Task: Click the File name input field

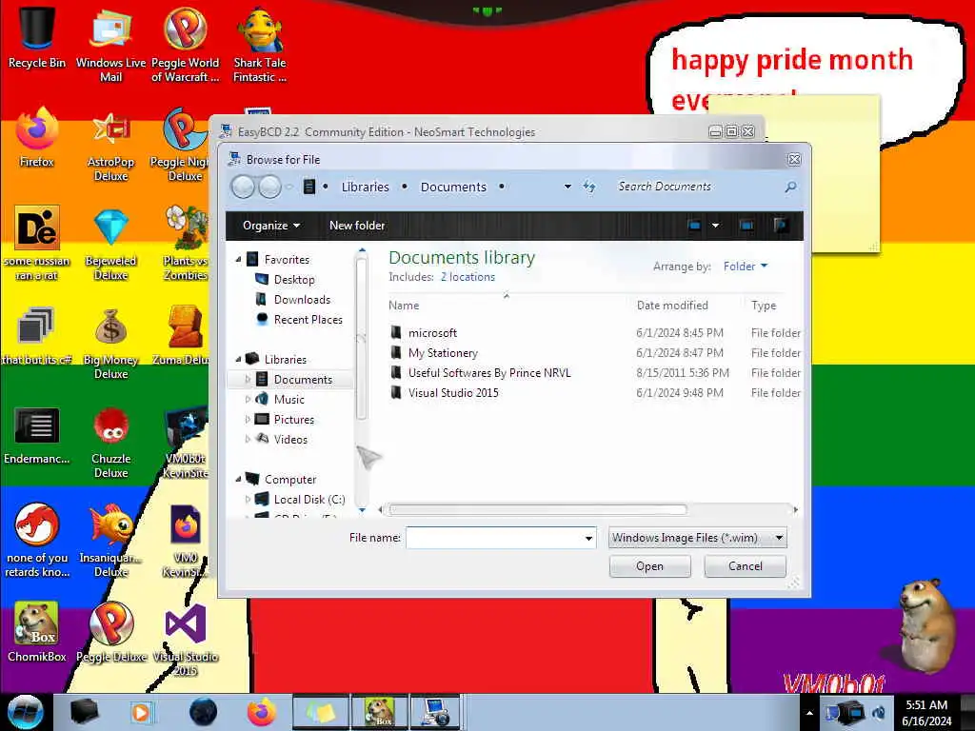Action: [501, 538]
